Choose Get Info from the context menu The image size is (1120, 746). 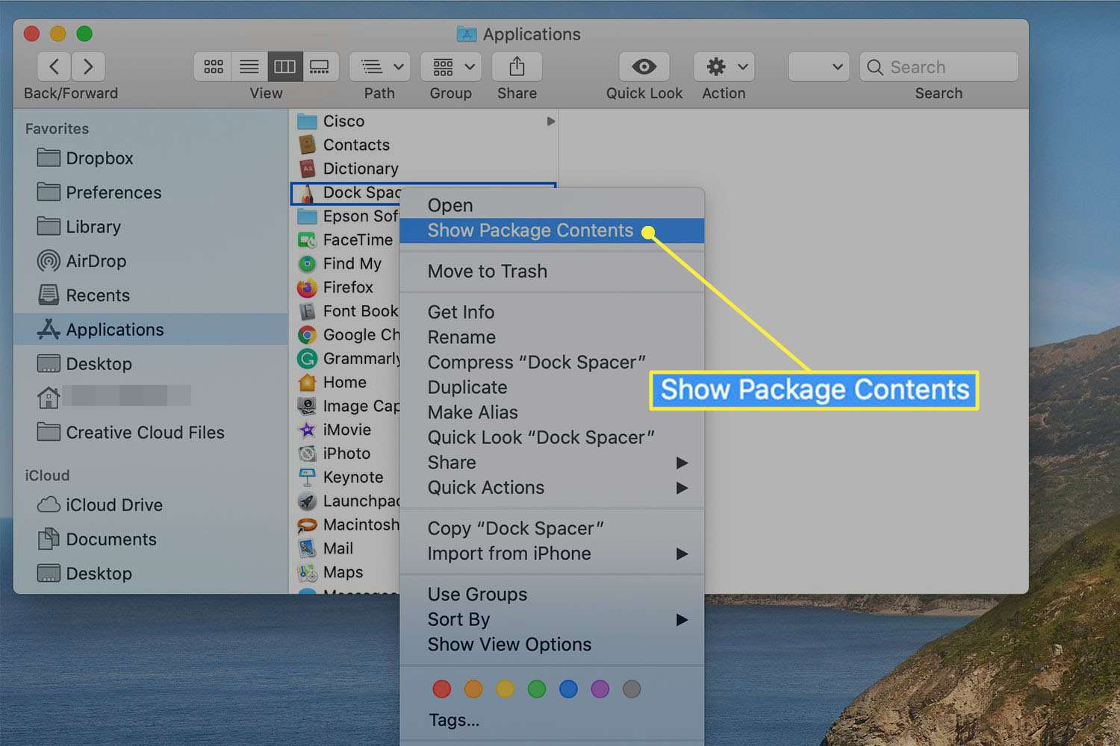[552, 312]
